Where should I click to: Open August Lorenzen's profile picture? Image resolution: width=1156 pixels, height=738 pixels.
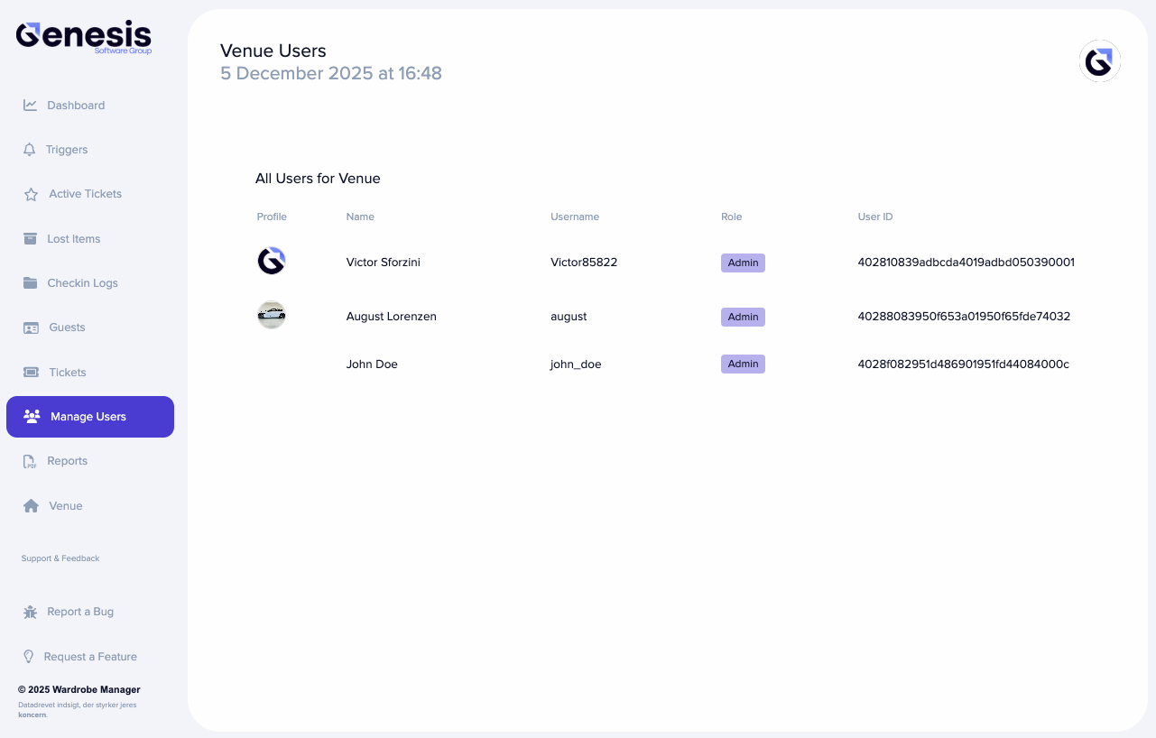tap(272, 315)
